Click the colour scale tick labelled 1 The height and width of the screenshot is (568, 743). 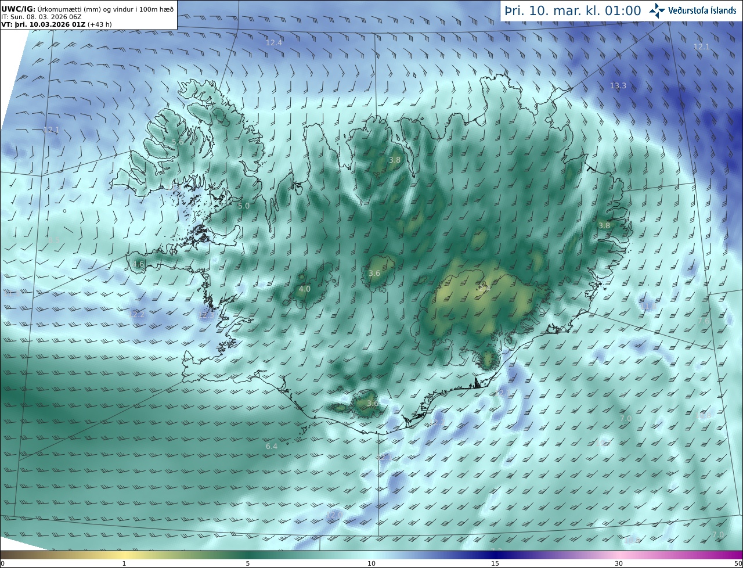pyautogui.click(x=124, y=563)
